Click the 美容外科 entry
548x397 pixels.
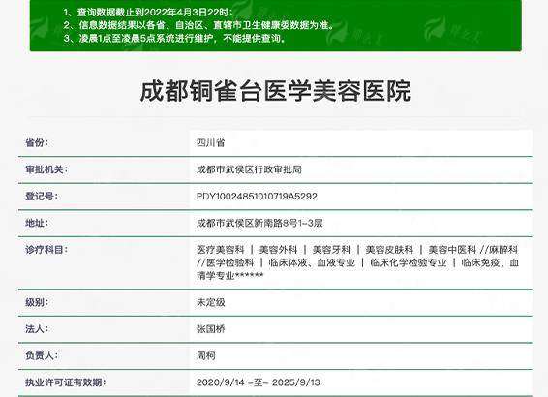pyautogui.click(x=278, y=250)
